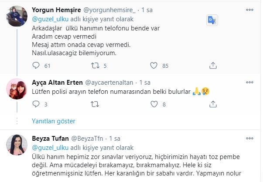This screenshot has width=263, height=182.
Task: Like Yorgun Hemşire's tweet
Action: coord(154,66)
